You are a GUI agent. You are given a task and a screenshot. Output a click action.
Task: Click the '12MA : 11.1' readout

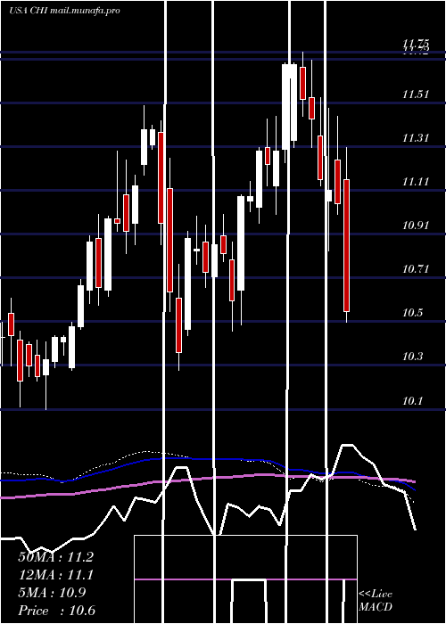55,575
